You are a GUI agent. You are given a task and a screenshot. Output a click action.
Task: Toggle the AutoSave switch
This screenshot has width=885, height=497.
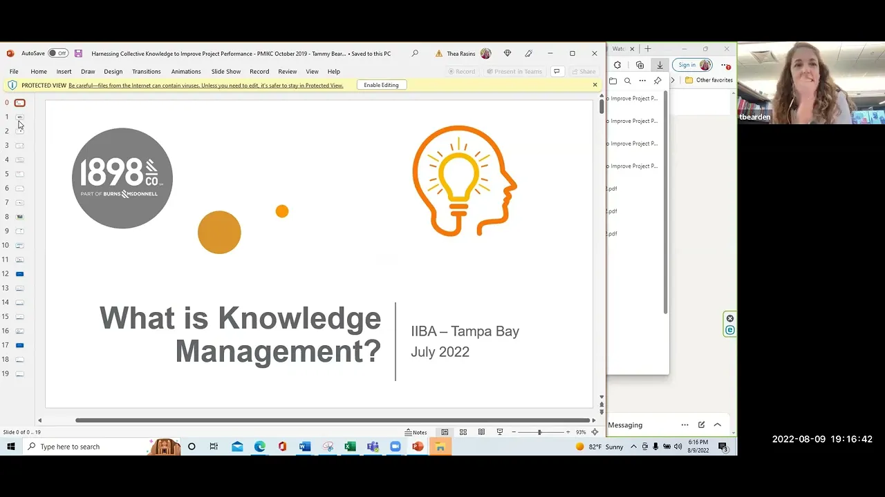[58, 53]
